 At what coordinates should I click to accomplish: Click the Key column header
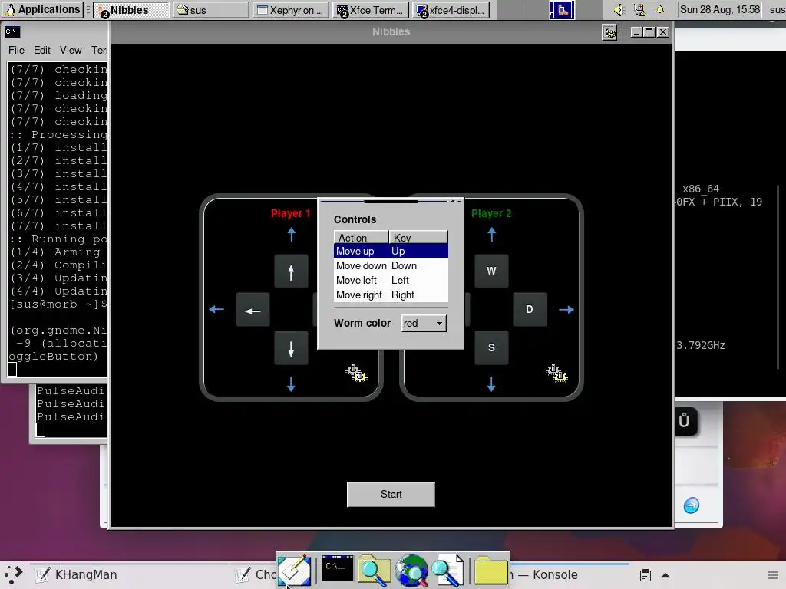(418, 238)
